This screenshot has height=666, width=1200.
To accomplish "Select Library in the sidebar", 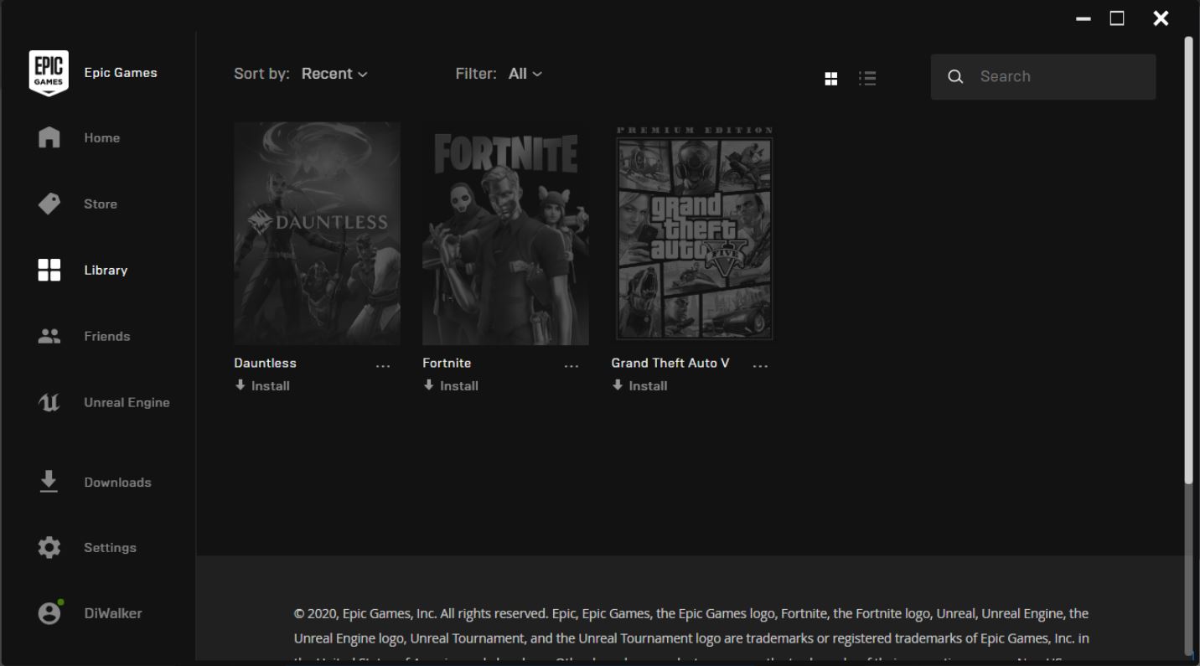I will [x=106, y=270].
